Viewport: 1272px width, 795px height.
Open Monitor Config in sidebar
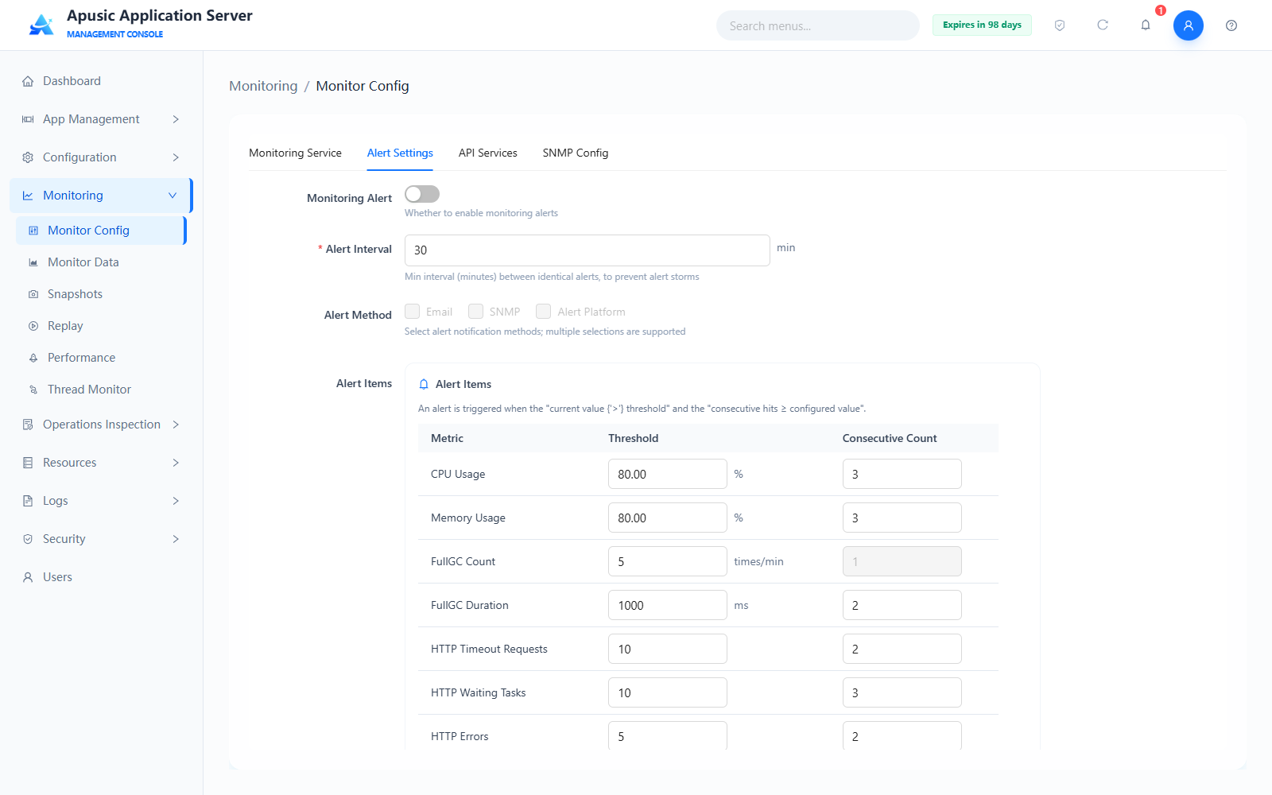101,231
